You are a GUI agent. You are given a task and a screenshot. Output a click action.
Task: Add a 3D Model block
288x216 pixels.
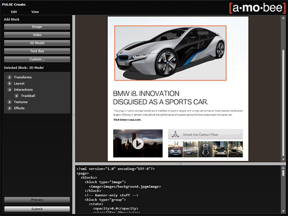pos(37,43)
